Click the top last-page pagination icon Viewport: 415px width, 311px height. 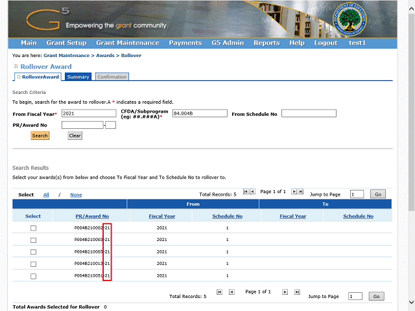[x=301, y=192]
